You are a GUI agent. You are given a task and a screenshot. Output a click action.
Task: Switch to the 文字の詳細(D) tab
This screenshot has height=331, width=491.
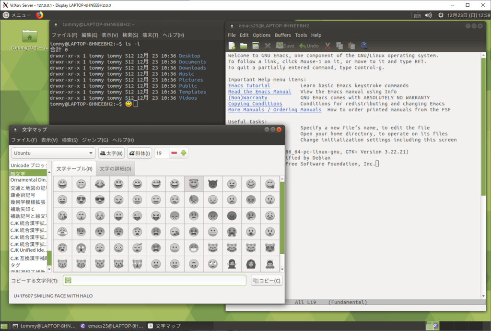pos(115,169)
